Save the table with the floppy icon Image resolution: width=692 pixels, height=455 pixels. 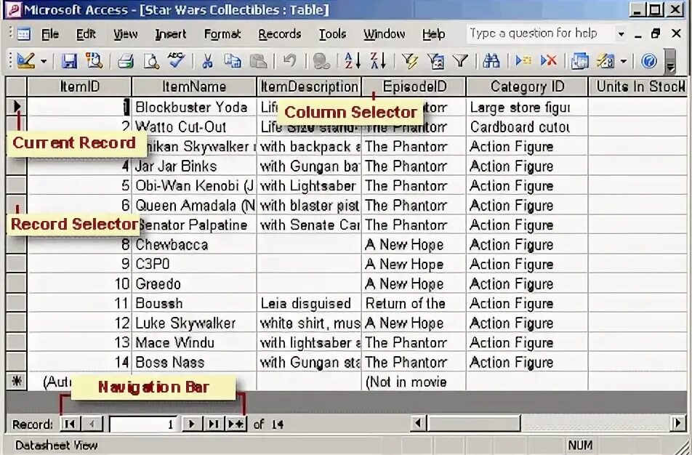pyautogui.click(x=69, y=61)
